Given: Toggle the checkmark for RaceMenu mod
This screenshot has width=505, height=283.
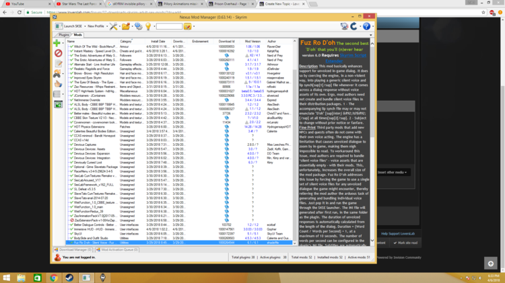Looking at the screenshot, I should click(x=71, y=171).
